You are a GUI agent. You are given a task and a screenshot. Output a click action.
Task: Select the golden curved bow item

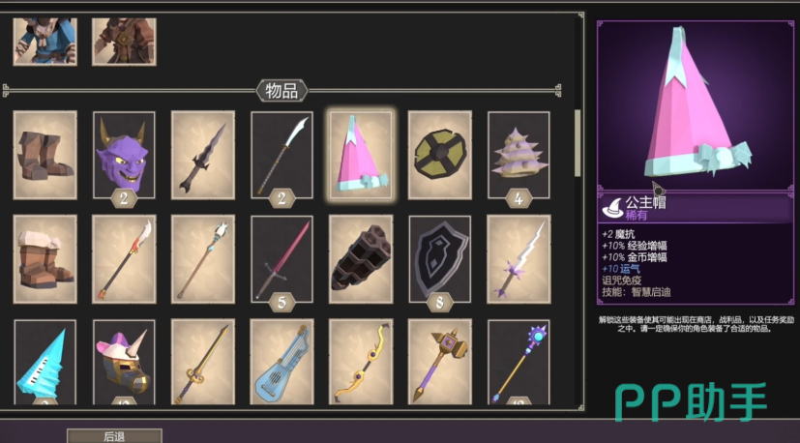361,362
